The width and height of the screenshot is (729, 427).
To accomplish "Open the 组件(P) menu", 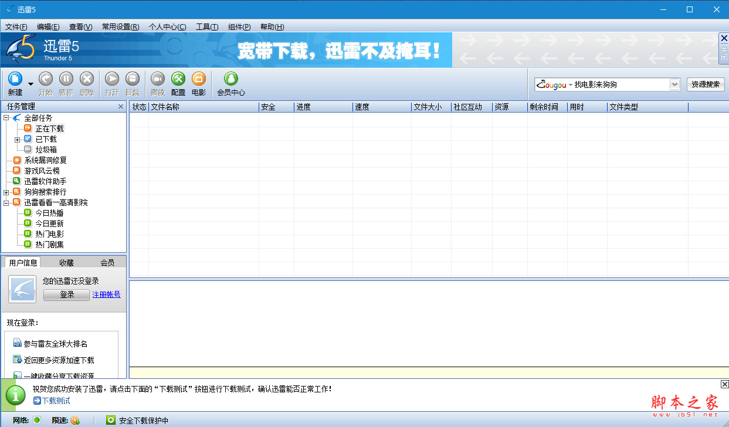I will [x=239, y=27].
